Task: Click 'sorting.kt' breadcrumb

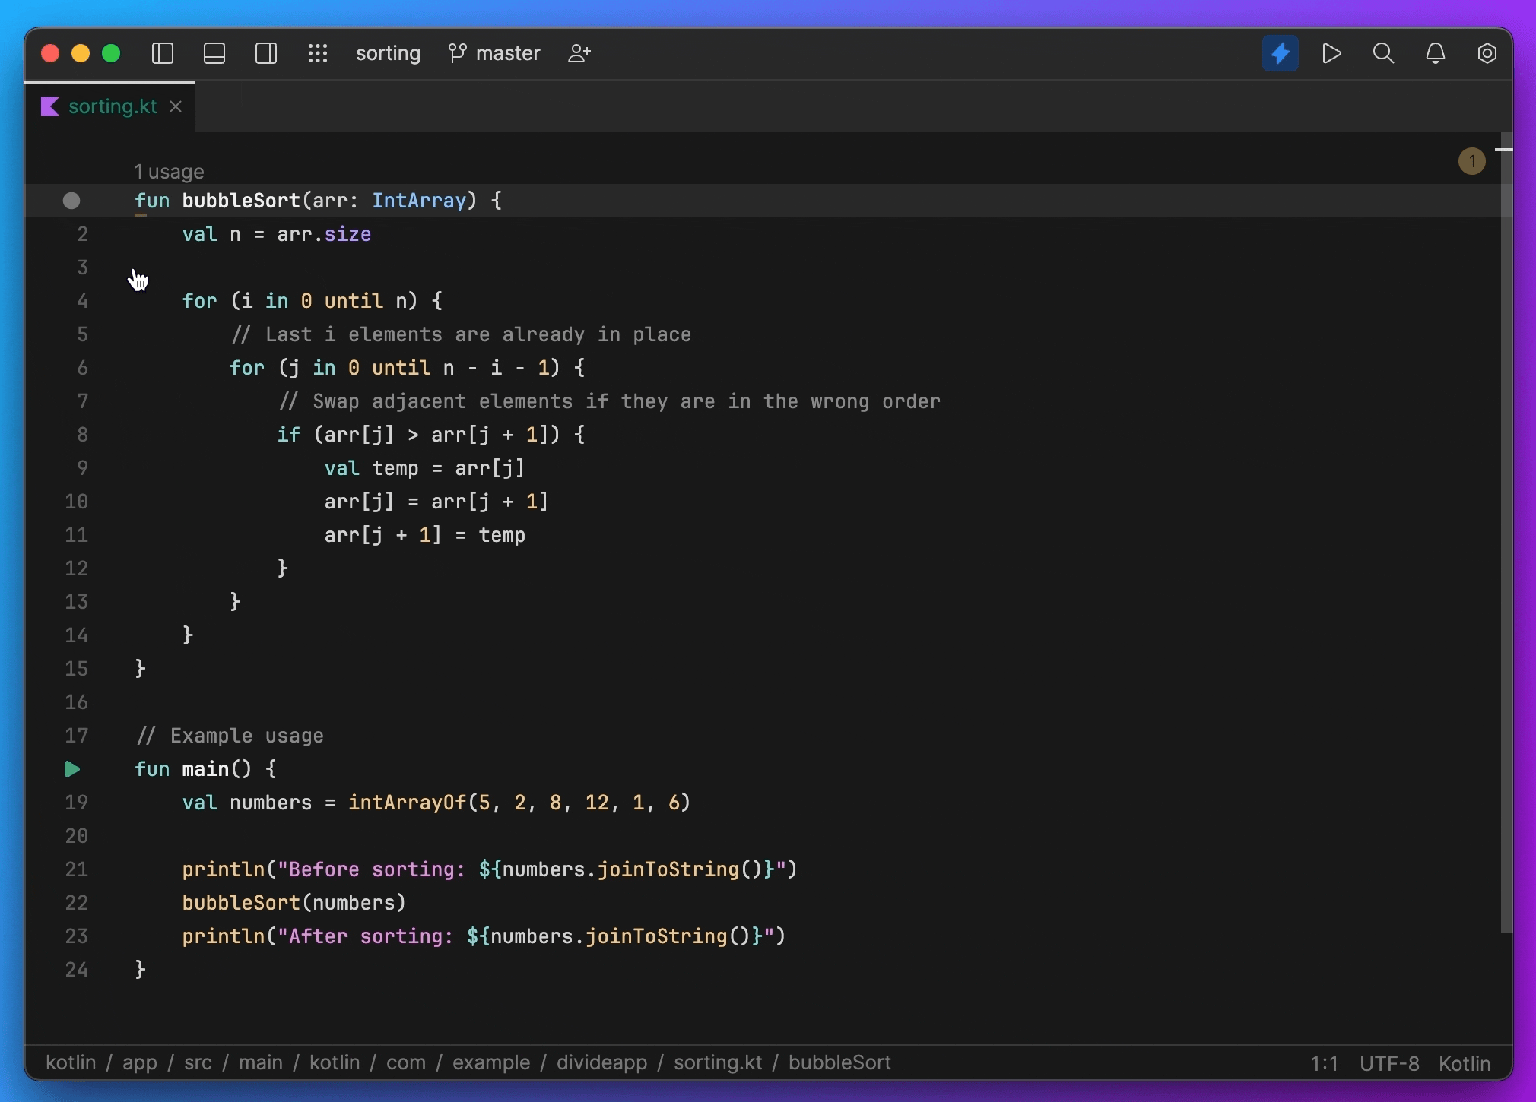Action: coord(718,1062)
